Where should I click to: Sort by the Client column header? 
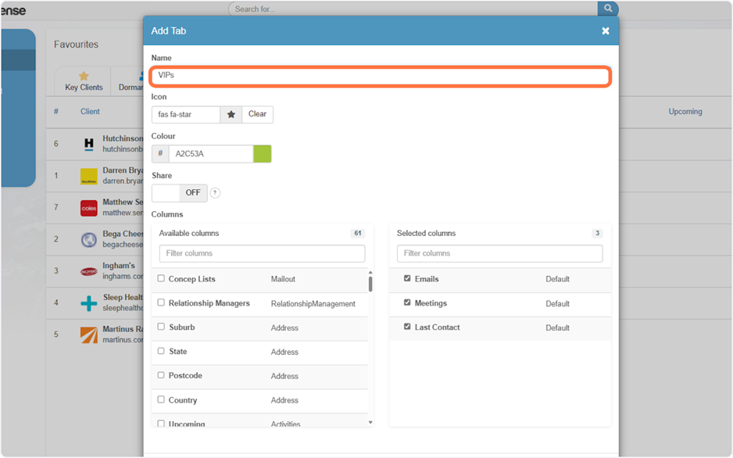pyautogui.click(x=90, y=112)
